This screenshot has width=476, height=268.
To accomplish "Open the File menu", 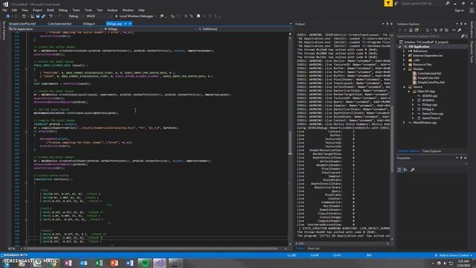I will pyautogui.click(x=4, y=10).
